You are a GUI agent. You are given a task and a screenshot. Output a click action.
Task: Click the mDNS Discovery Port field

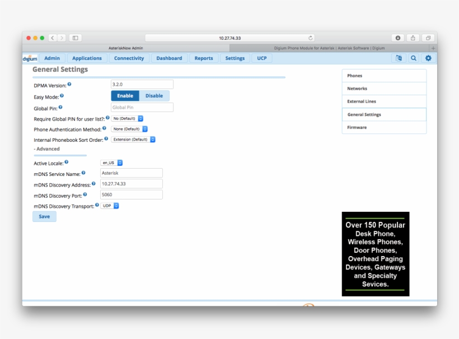pos(131,194)
